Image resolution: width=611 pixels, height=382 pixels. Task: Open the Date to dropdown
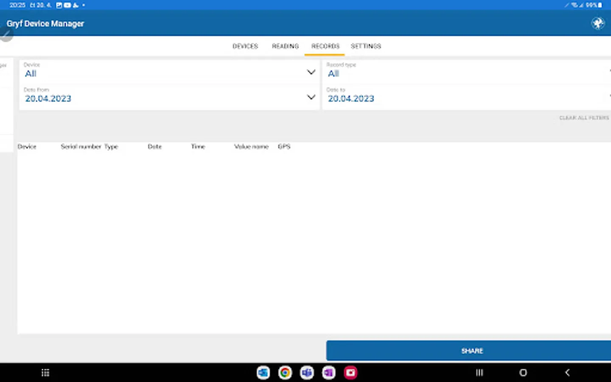tap(467, 97)
